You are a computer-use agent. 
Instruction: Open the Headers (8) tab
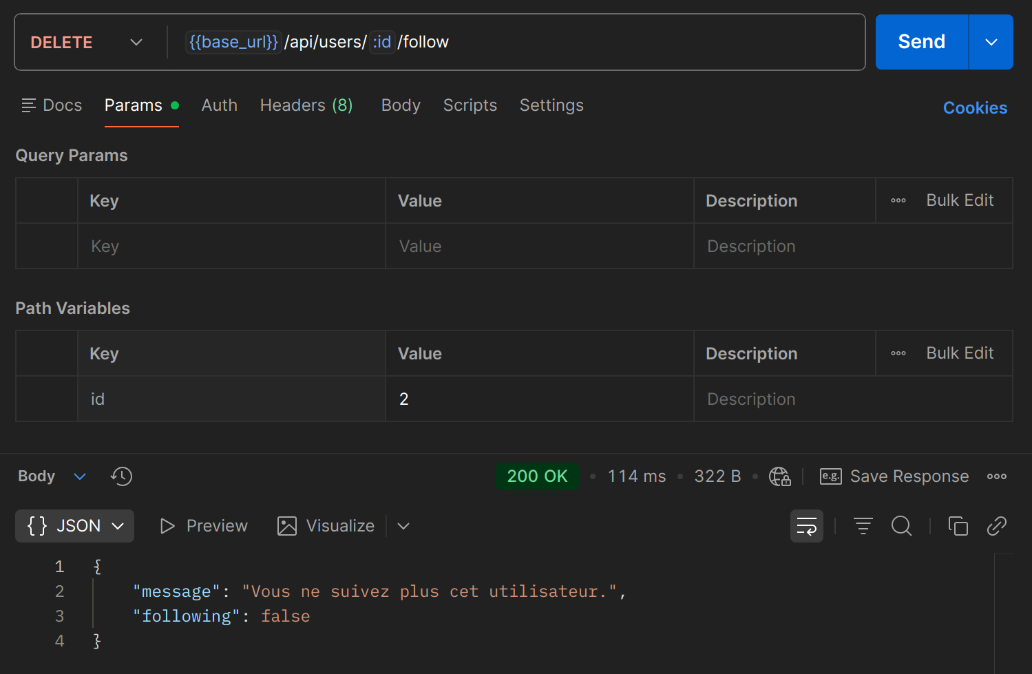306,105
